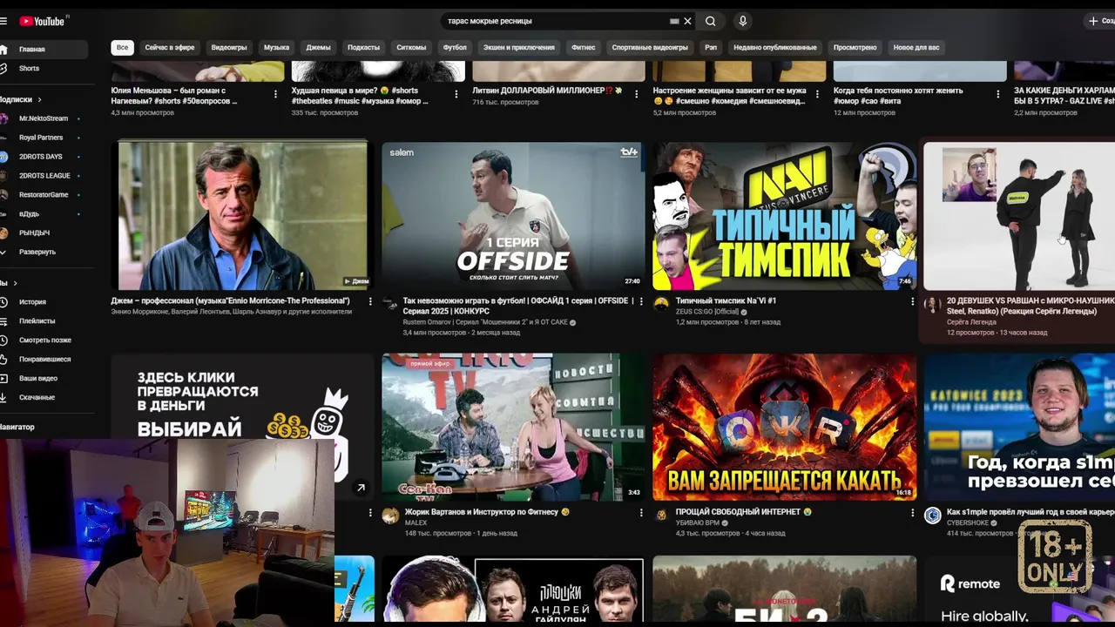Select the Музыка filter chip
Screen dimensions: 1115x627
[x=276, y=48]
